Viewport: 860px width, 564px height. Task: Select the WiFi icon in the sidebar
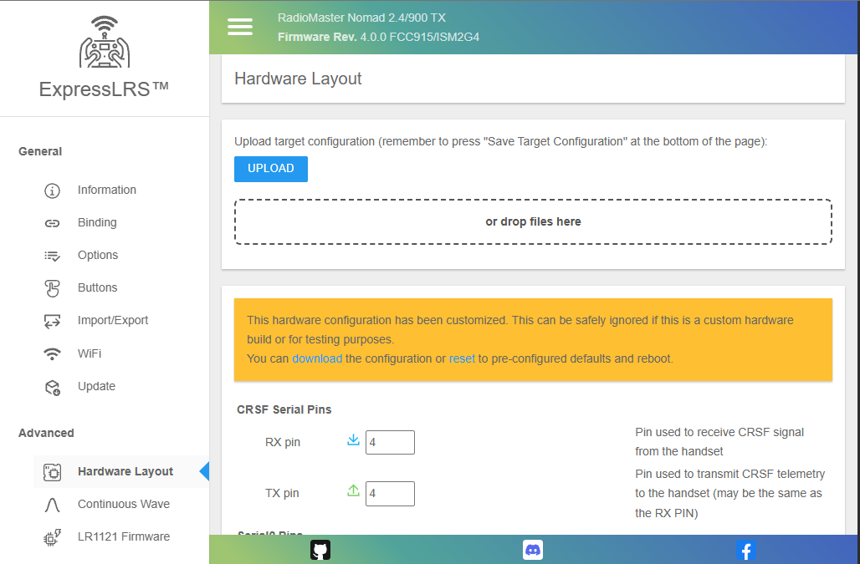coord(52,353)
